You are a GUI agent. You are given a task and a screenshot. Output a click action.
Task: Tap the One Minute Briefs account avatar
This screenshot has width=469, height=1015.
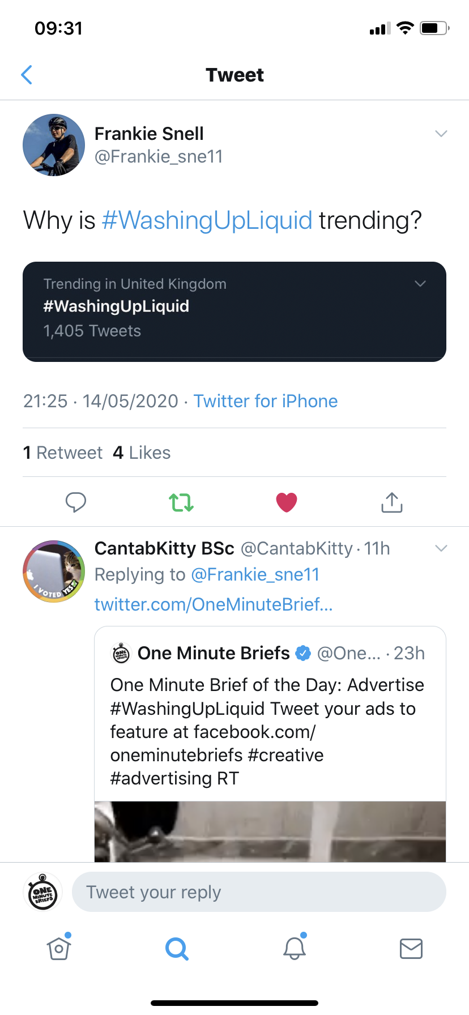point(121,653)
